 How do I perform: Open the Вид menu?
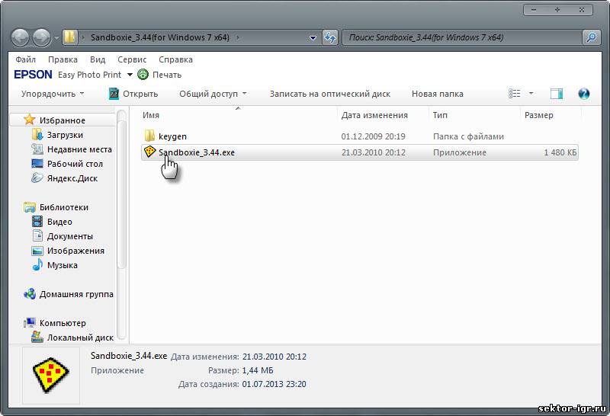98,59
